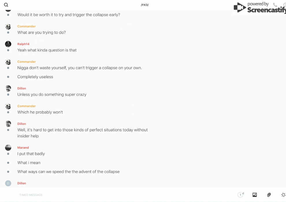Open the search icon in the top-left
This screenshot has width=286, height=202.
click(6, 5)
